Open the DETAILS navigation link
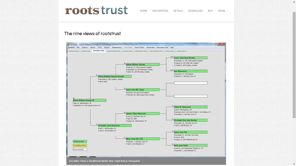 (x=178, y=11)
